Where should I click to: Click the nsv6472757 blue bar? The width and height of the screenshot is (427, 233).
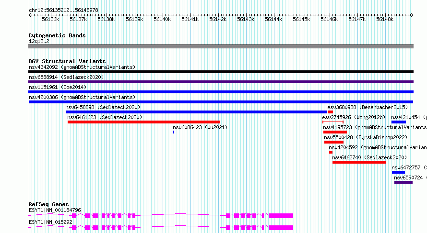tap(398, 172)
